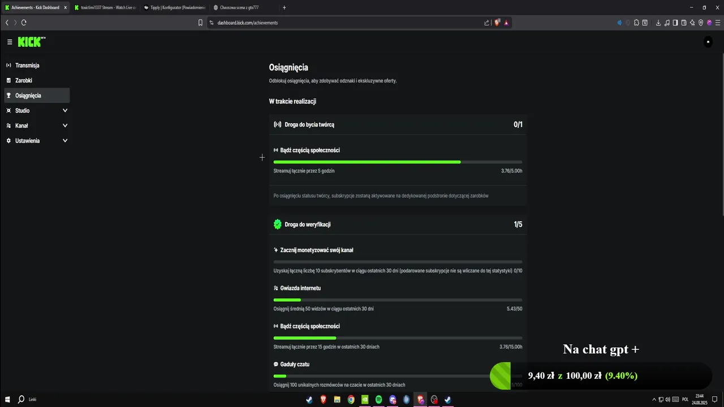Expand the Ustawienia sidebar chevron
Viewport: 724px width, 407px height.
[x=64, y=141]
